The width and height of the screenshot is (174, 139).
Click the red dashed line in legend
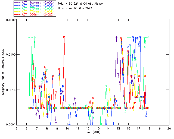click(x=17, y=14)
